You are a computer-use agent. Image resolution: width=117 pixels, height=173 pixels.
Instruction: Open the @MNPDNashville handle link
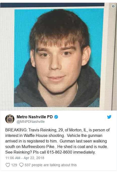point(31,122)
